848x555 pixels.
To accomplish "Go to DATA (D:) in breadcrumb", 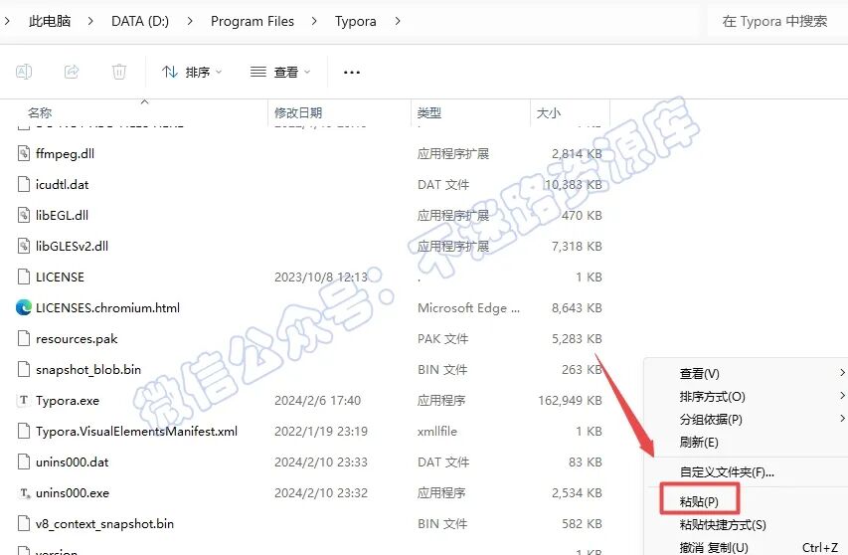I will (x=140, y=21).
